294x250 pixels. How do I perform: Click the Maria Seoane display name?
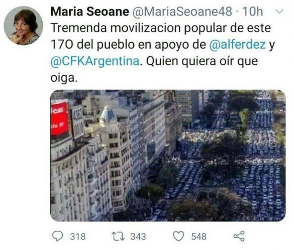[x=90, y=12]
